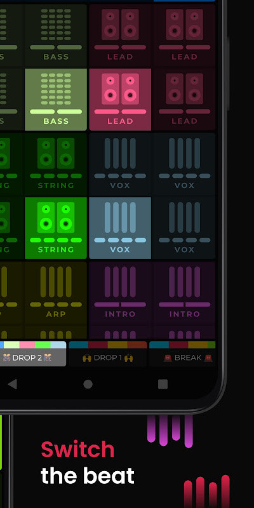Turn off the highlighted blue VOX pad
This screenshot has width=254, height=508.
point(120,228)
